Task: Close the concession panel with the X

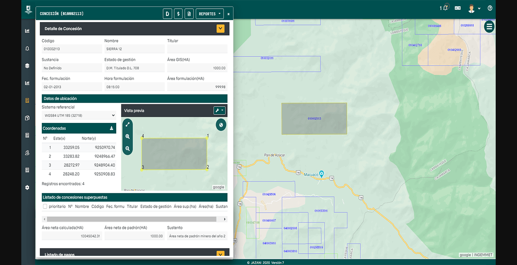Action: [x=228, y=14]
